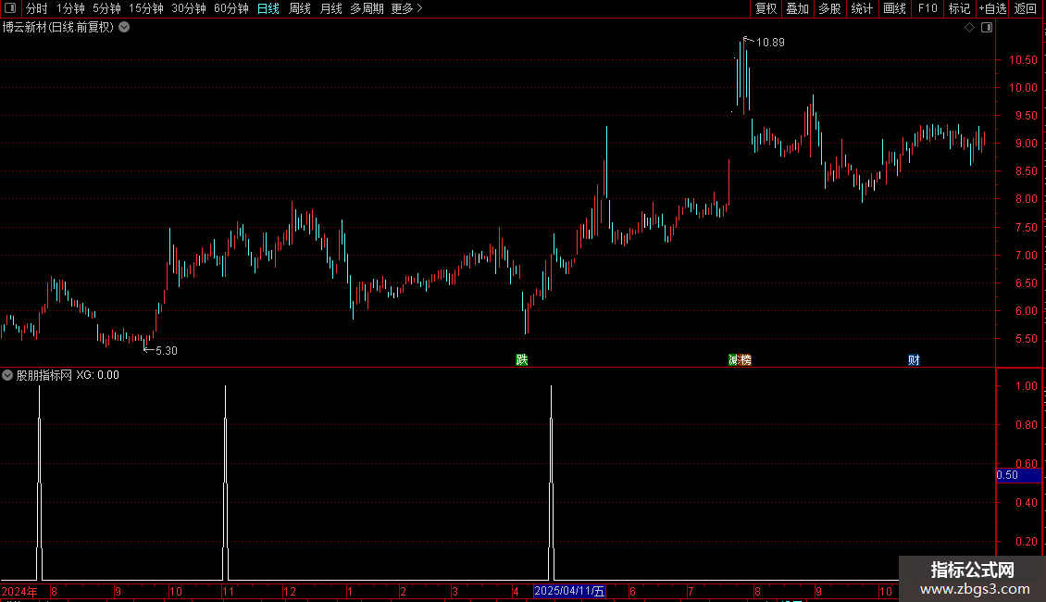Switch to 日线 daily chart

[268, 8]
